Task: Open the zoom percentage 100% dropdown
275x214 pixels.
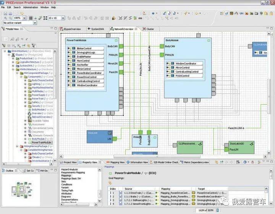Action: point(24,18)
